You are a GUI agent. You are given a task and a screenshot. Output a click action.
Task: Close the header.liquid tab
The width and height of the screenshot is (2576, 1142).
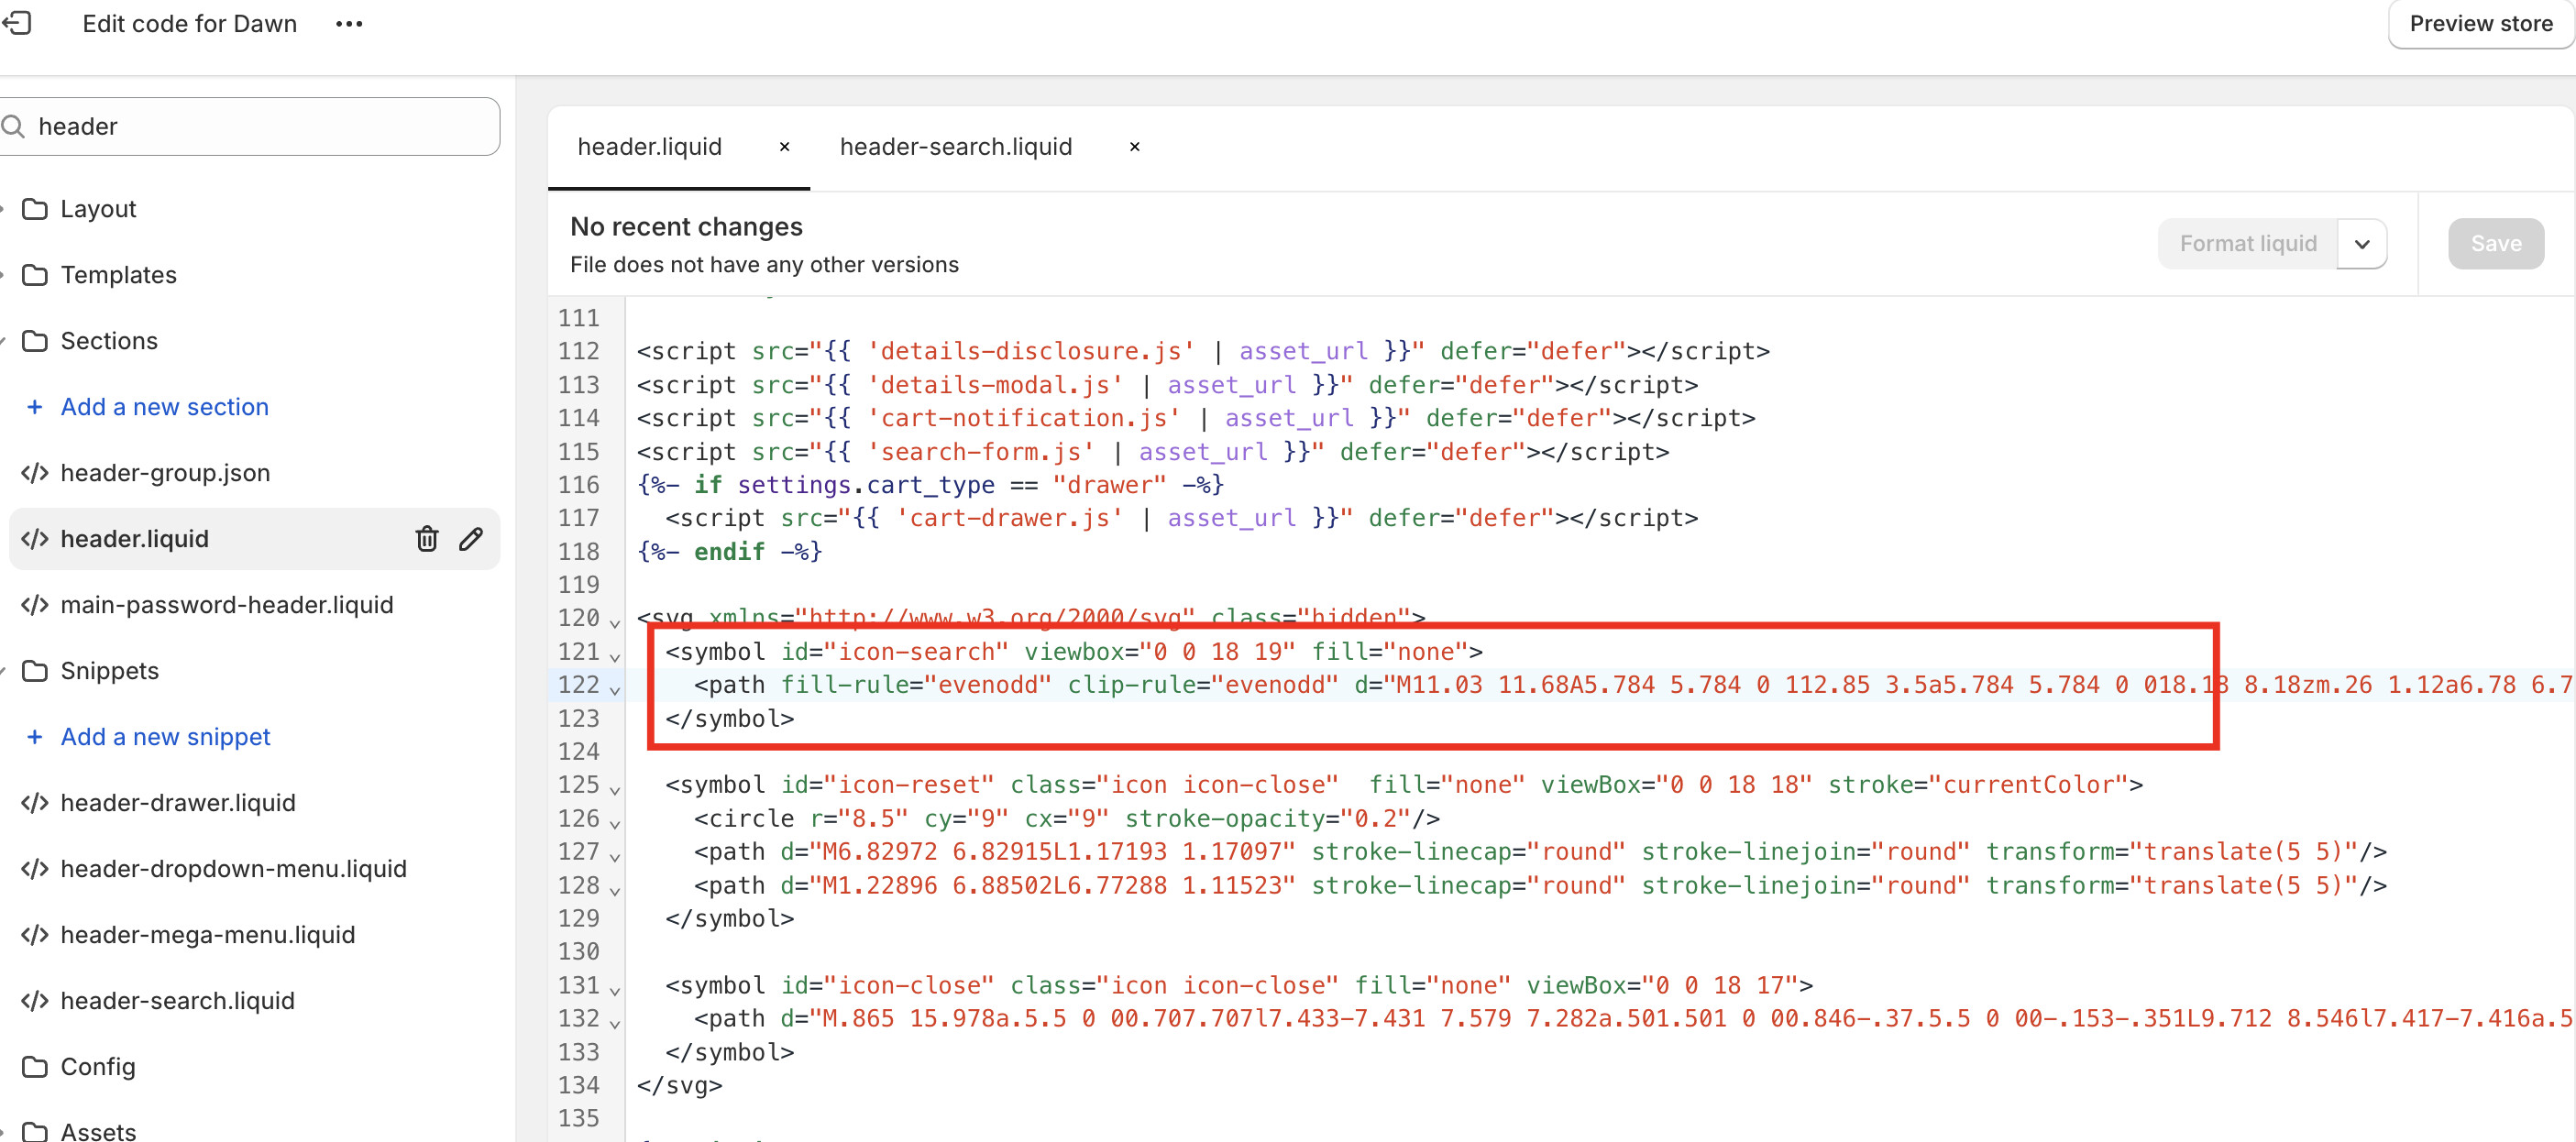point(785,147)
